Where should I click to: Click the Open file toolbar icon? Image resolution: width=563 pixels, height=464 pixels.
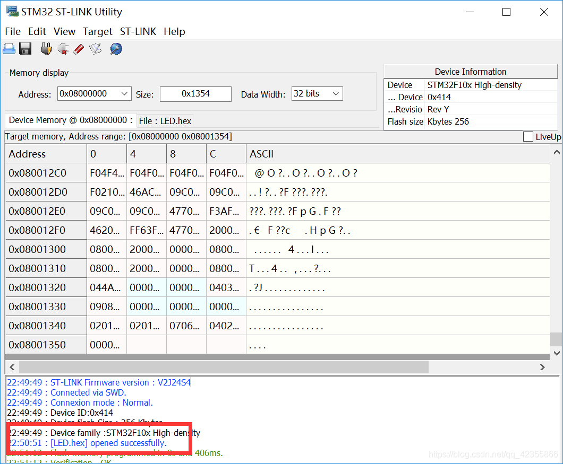[9, 49]
